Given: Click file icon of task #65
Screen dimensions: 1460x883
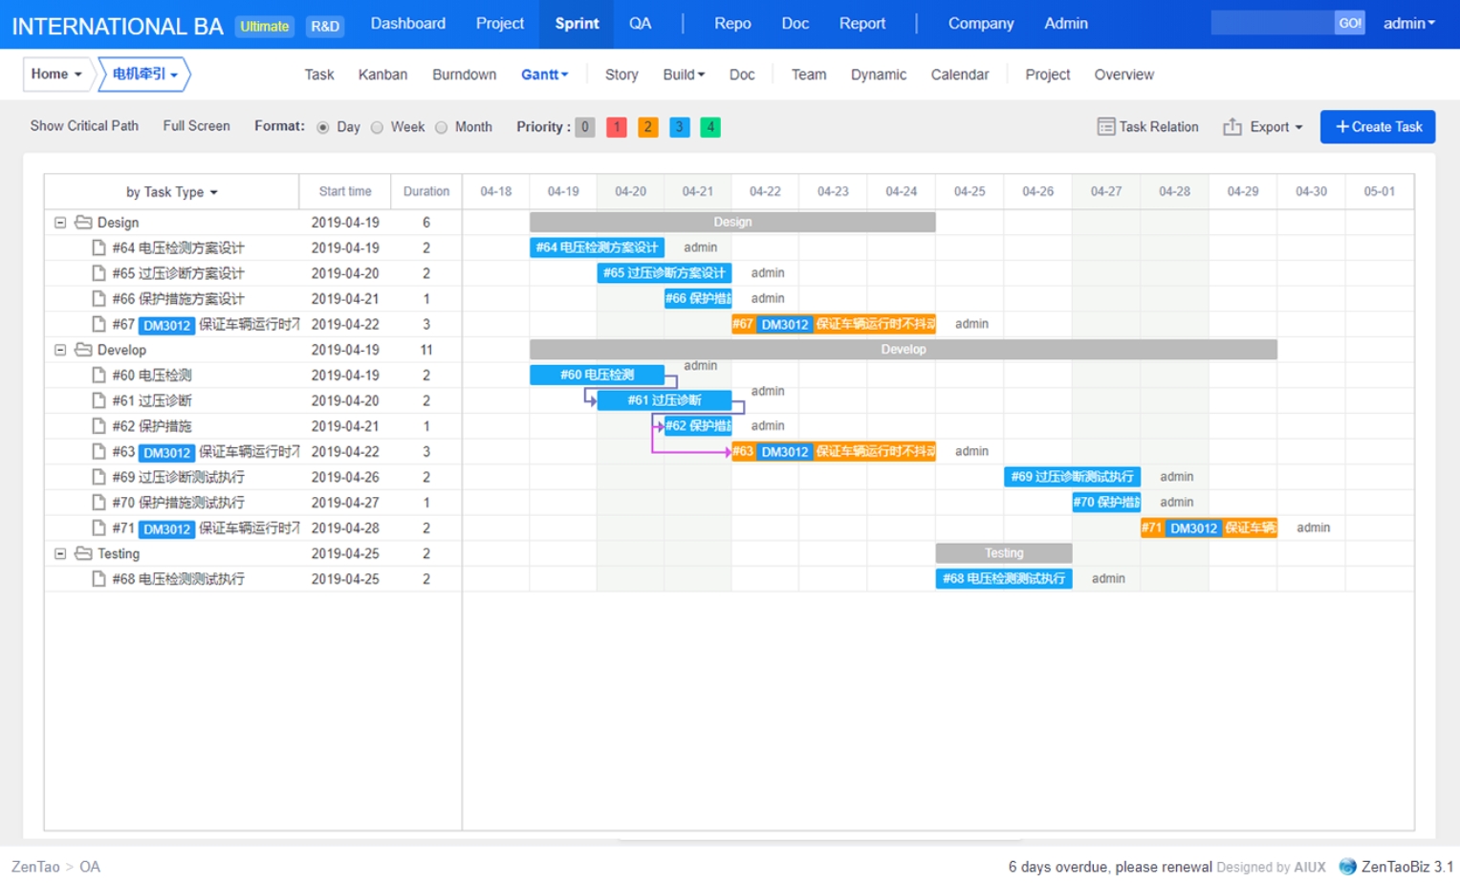Looking at the screenshot, I should (x=98, y=272).
